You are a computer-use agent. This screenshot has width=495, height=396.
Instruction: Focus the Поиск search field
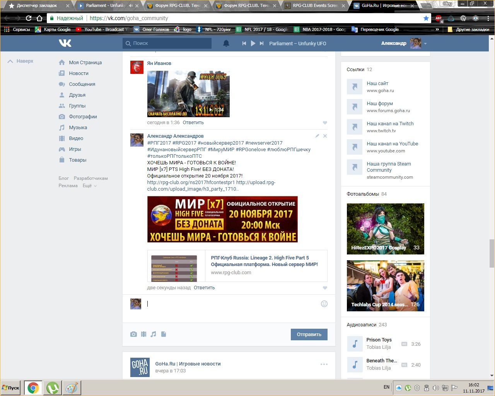tap(167, 43)
